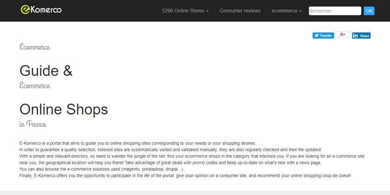Click the 'in France' subtitle text
The width and height of the screenshot is (390, 195).
pyautogui.click(x=33, y=124)
